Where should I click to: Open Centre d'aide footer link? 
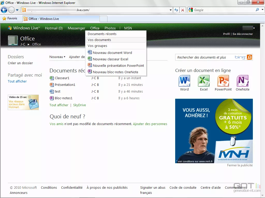(211, 188)
